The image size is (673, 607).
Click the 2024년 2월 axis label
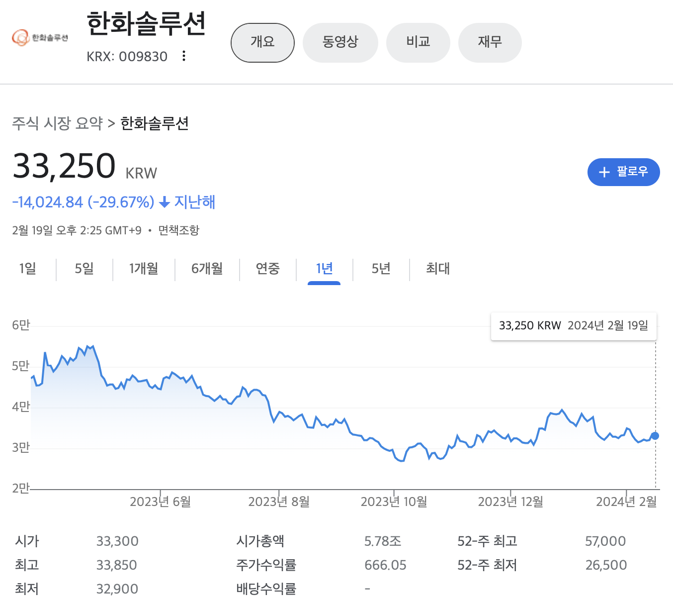[x=626, y=502]
